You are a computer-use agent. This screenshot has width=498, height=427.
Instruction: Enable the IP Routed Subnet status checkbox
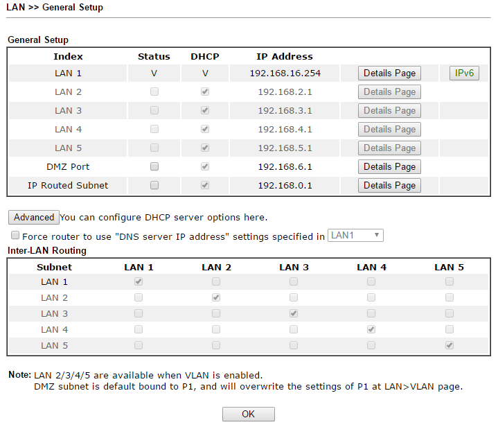[154, 185]
